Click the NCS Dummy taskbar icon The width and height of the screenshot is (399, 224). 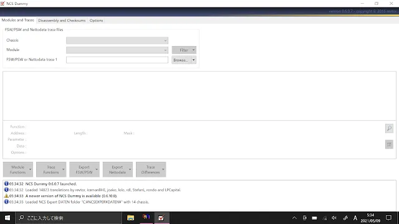(x=161, y=218)
